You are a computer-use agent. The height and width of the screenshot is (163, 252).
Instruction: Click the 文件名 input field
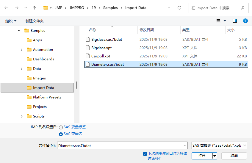pos(120,145)
